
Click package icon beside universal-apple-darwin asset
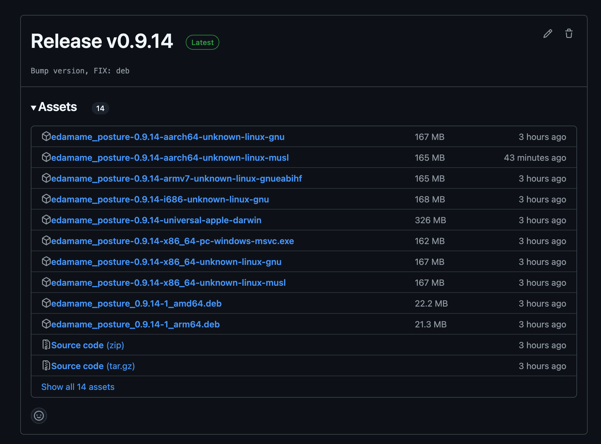point(46,220)
